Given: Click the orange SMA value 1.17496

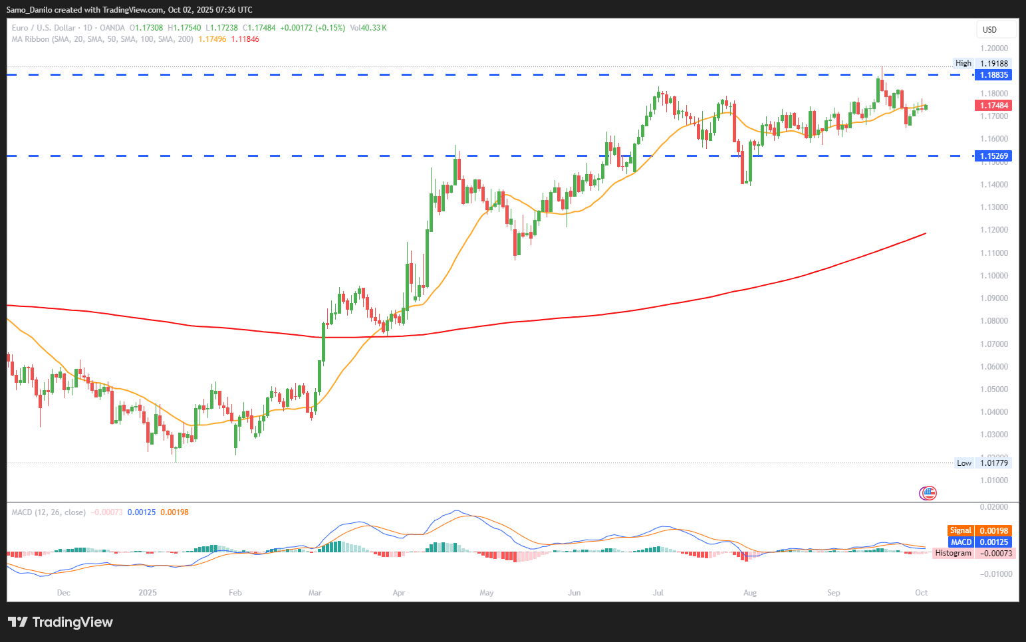Looking at the screenshot, I should pos(212,39).
